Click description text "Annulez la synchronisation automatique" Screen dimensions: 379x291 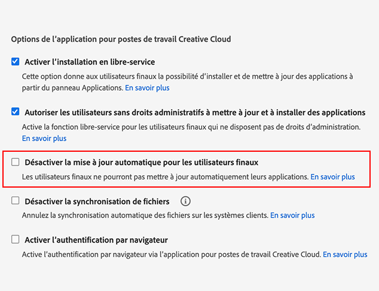point(145,215)
